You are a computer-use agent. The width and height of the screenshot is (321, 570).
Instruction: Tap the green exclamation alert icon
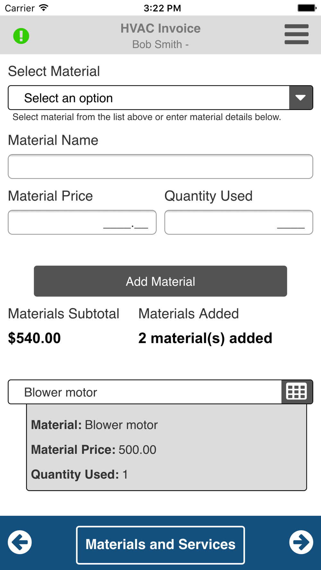pos(21,36)
